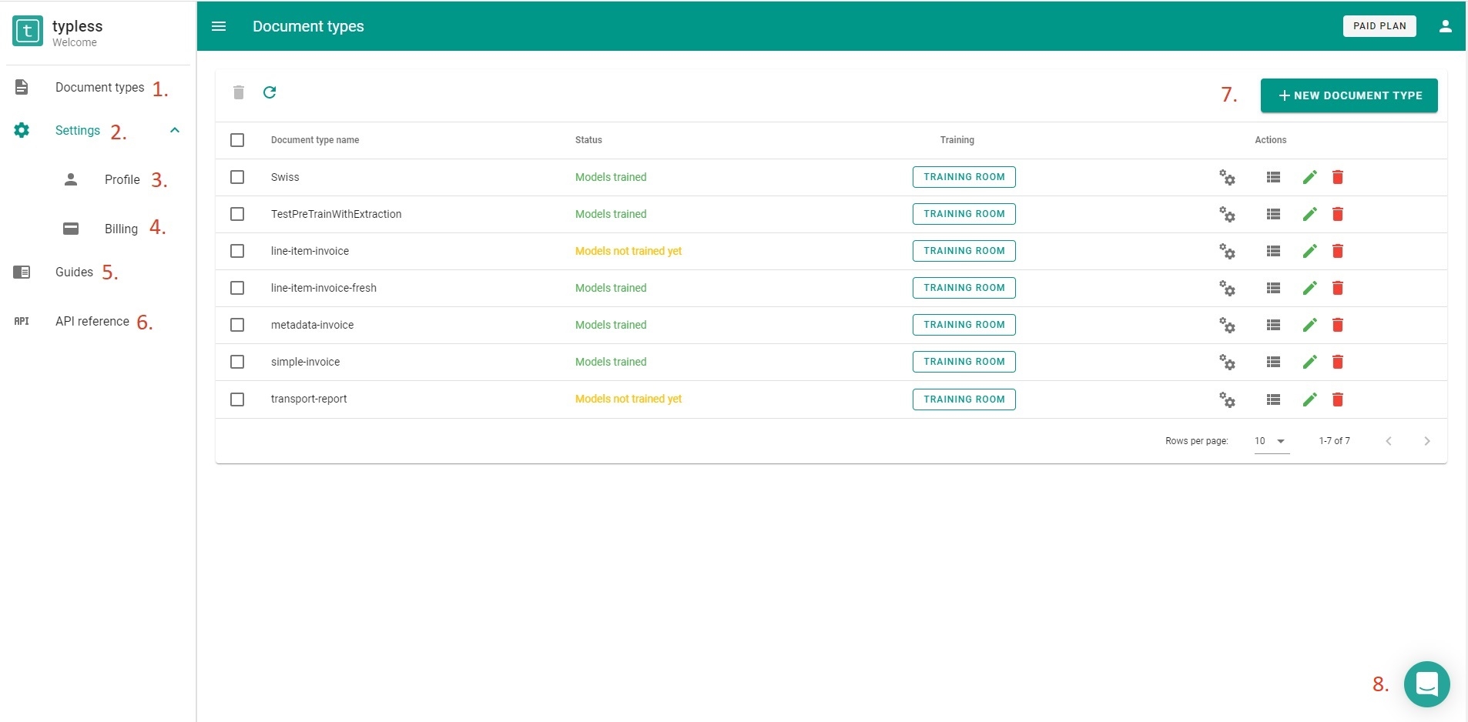Open the chat support bubble icon

(x=1426, y=684)
